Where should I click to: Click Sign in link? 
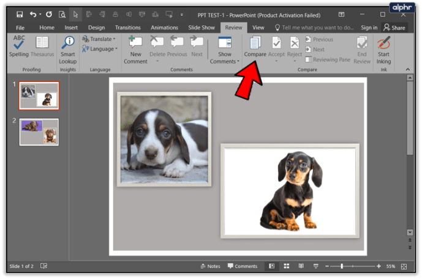[x=369, y=28]
